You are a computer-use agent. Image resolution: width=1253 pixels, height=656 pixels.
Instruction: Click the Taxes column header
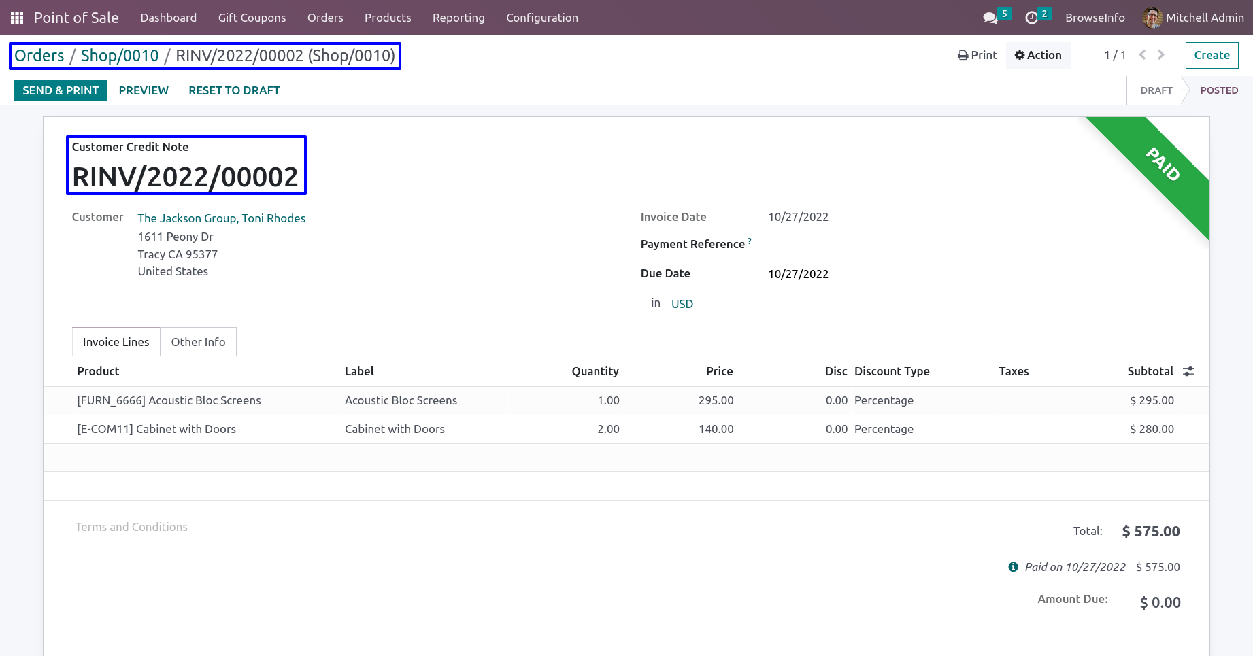pos(1014,371)
